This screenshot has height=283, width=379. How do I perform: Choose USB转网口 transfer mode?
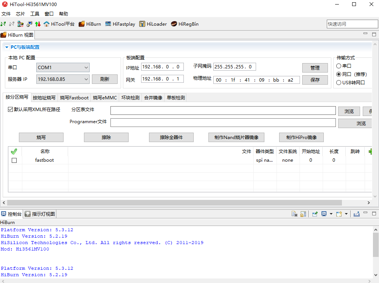(x=339, y=83)
